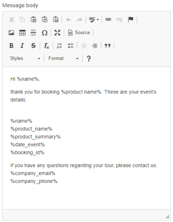Toggle Italic formatting

point(22,46)
